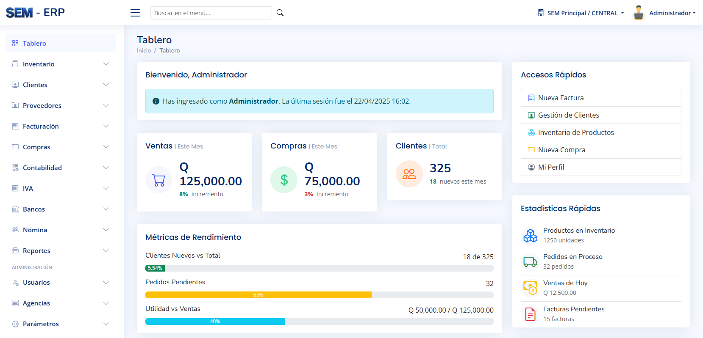Go to Inicio breadcrumb link
Viewport: 703px width, 338px height.
pos(144,51)
